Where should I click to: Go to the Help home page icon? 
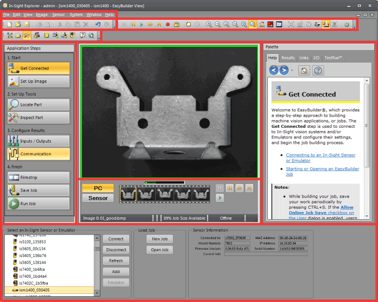click(304, 71)
